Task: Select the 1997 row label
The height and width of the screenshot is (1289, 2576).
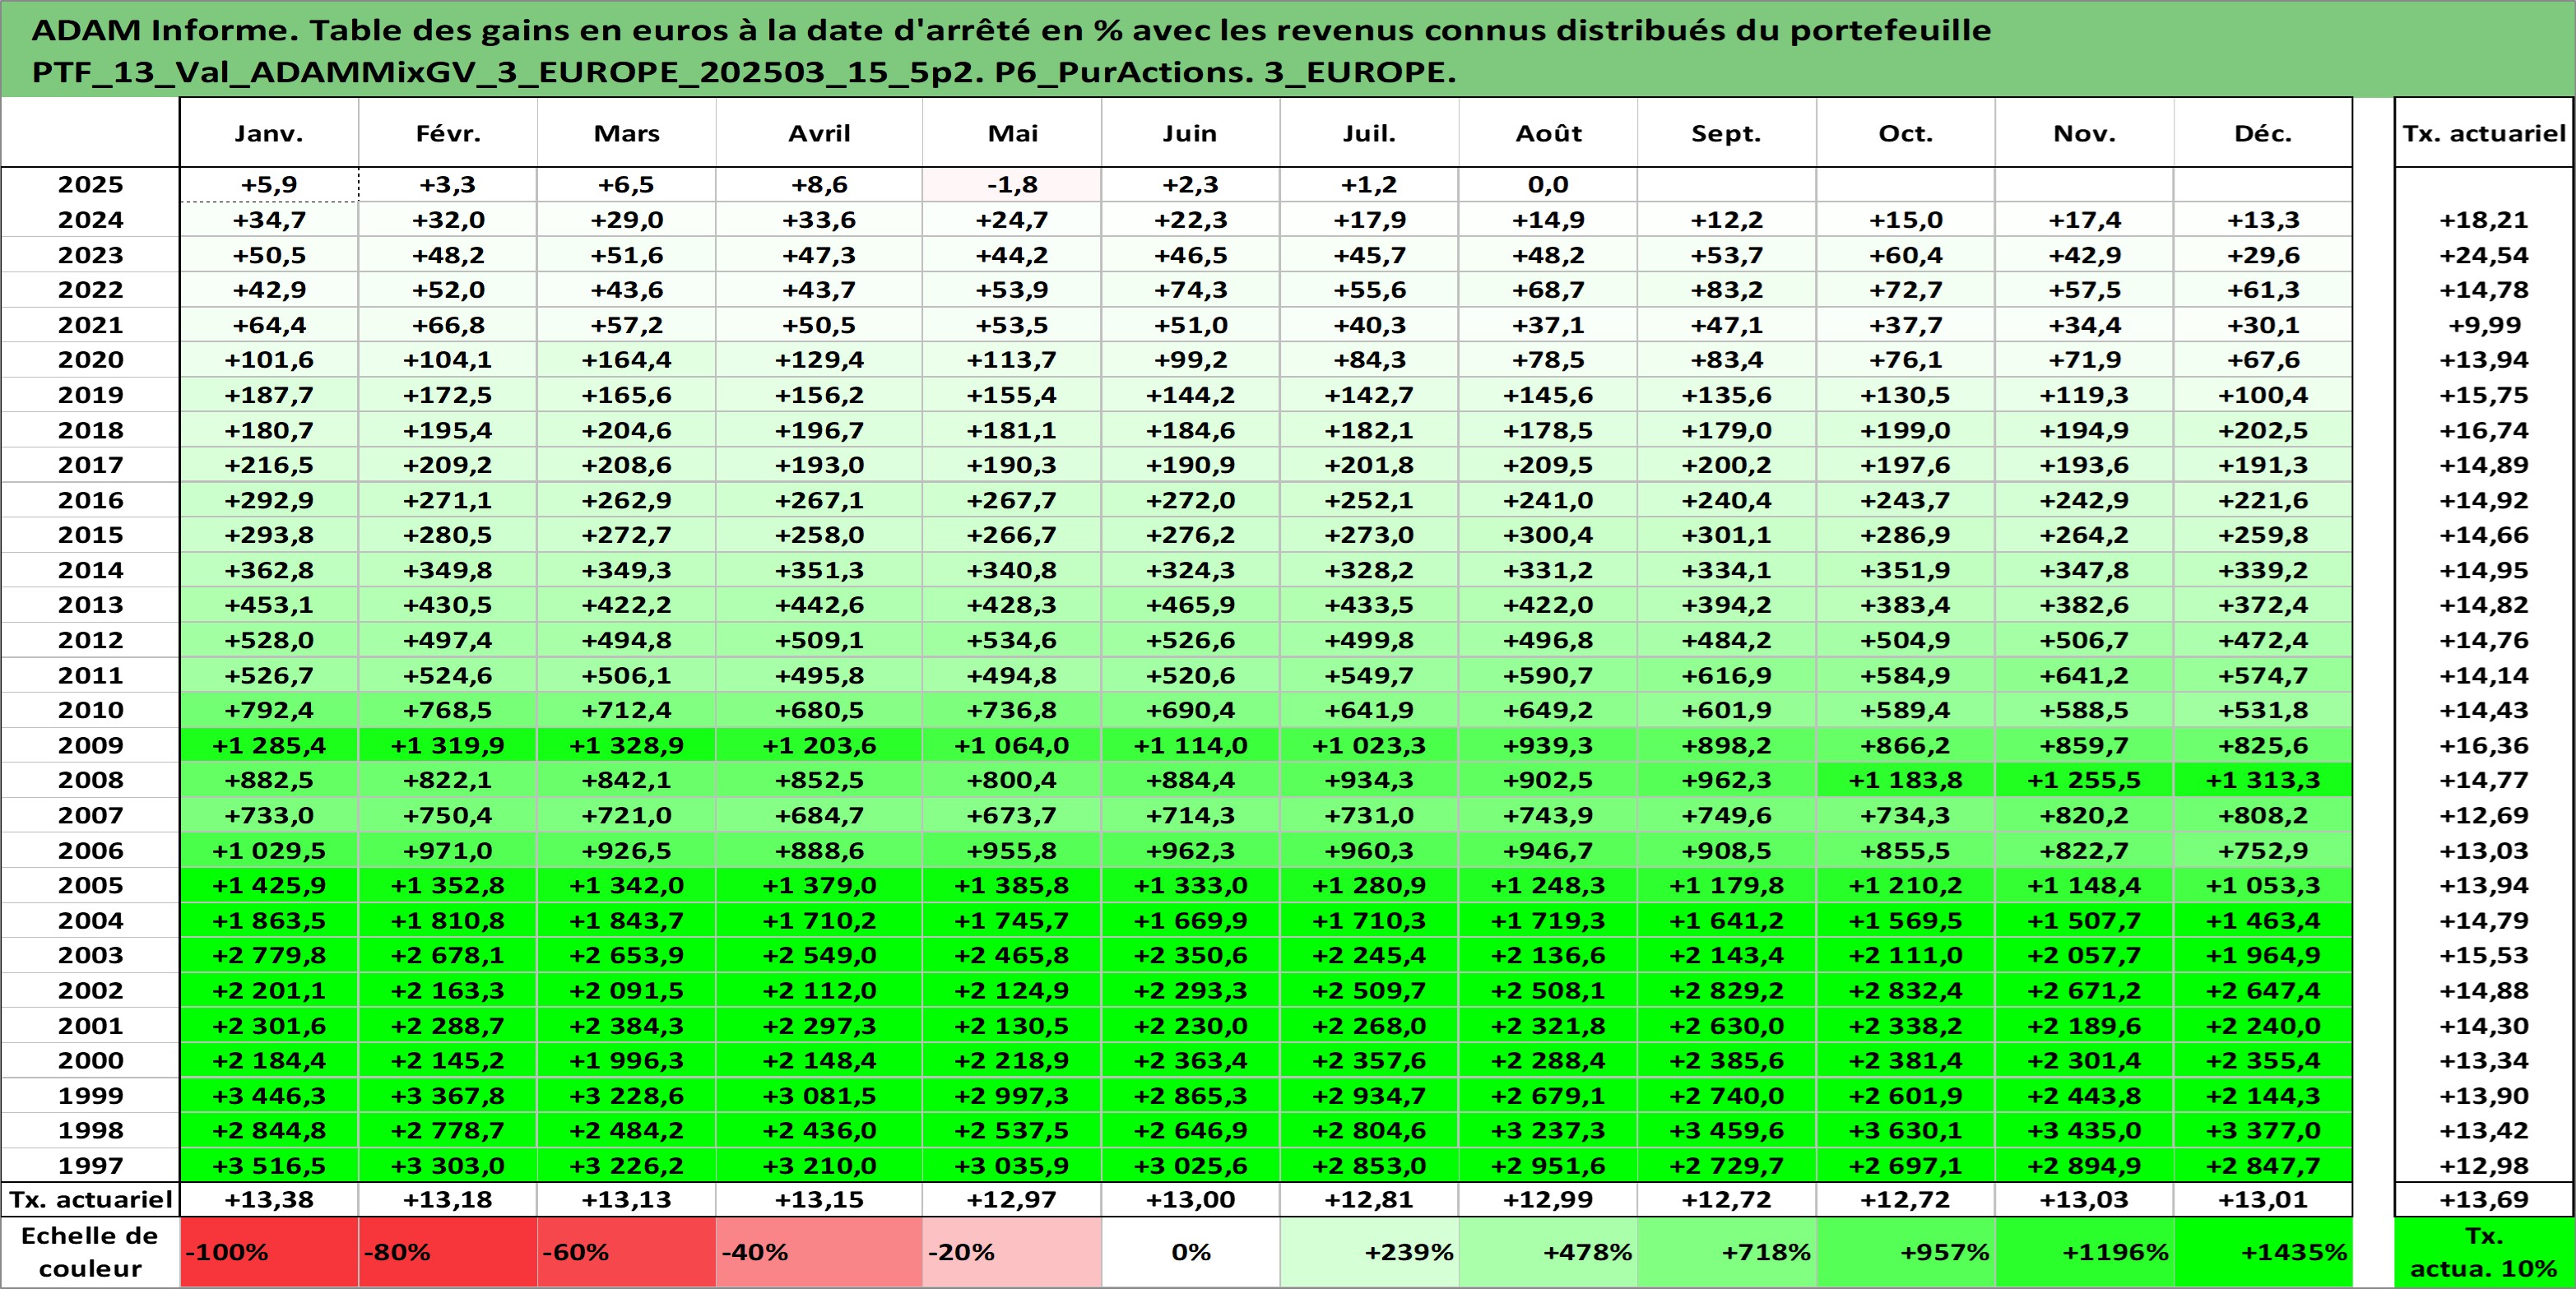Action: coord(90,1165)
